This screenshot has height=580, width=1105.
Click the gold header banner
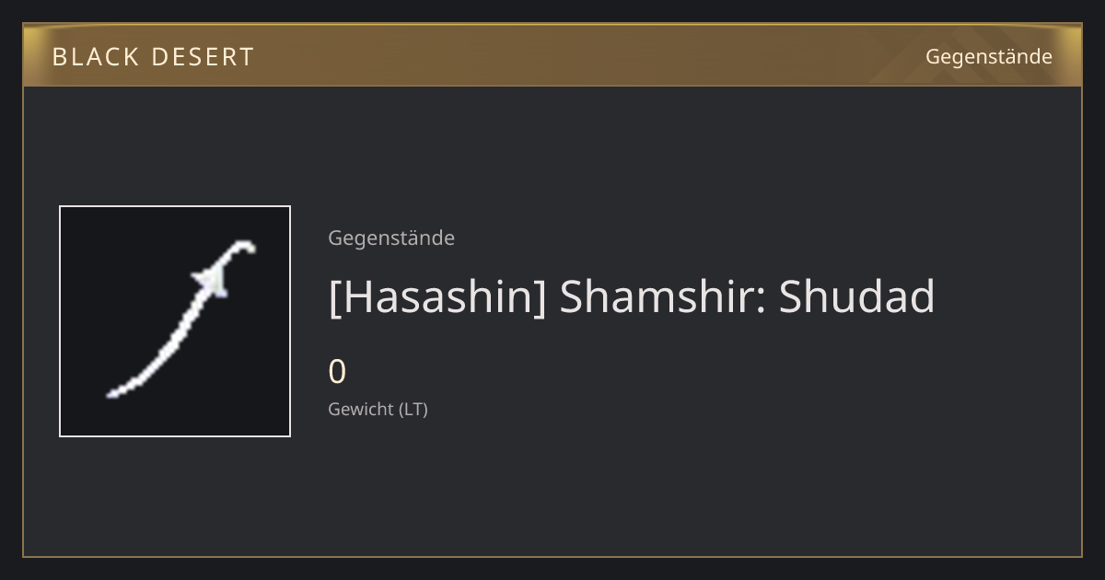click(x=552, y=56)
